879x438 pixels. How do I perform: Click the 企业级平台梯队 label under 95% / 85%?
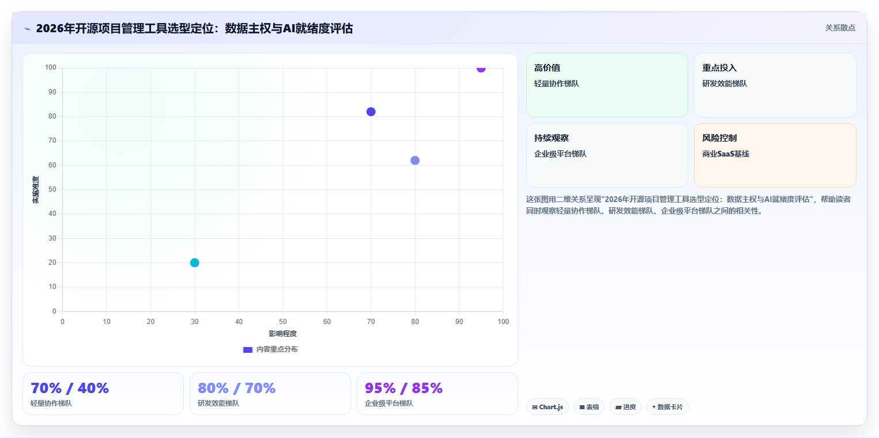(389, 403)
